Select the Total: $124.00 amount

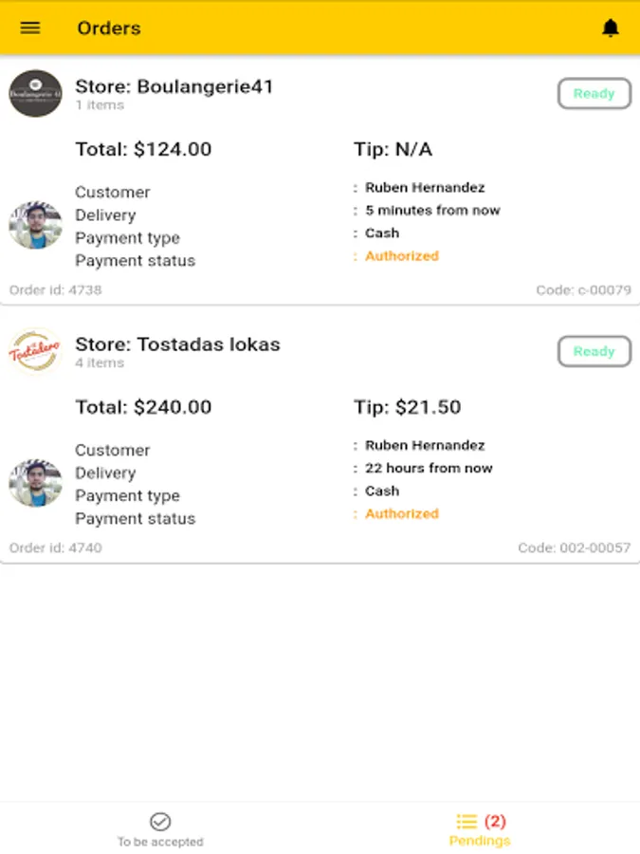(143, 149)
